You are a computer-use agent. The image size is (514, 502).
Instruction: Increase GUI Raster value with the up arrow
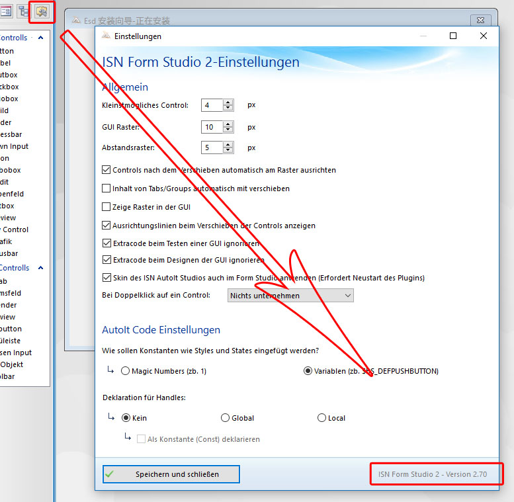click(228, 124)
